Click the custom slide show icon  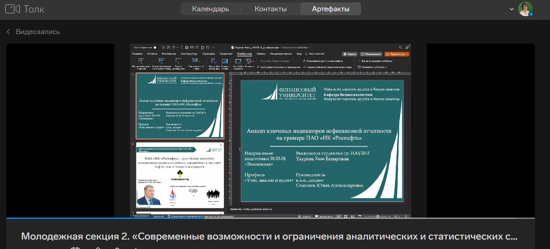tap(195, 60)
